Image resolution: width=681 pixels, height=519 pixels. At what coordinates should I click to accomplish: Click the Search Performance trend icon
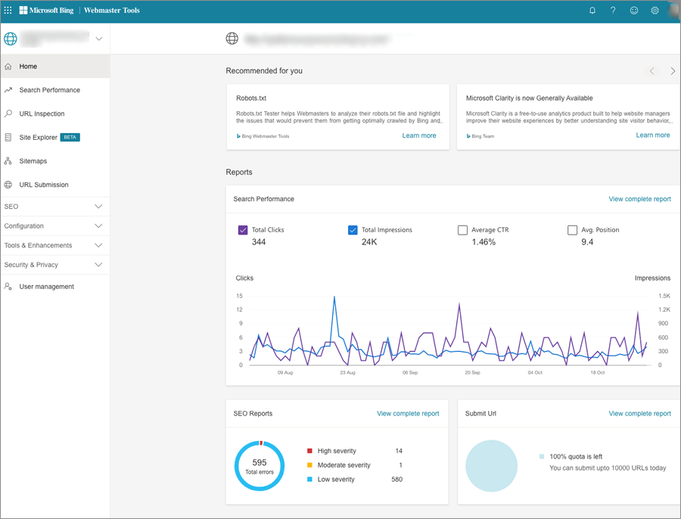[8, 90]
